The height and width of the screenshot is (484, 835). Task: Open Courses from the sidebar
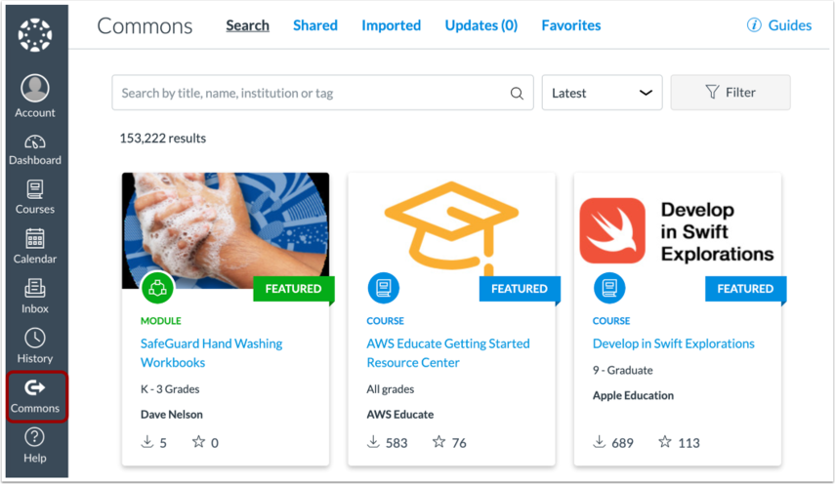[35, 197]
